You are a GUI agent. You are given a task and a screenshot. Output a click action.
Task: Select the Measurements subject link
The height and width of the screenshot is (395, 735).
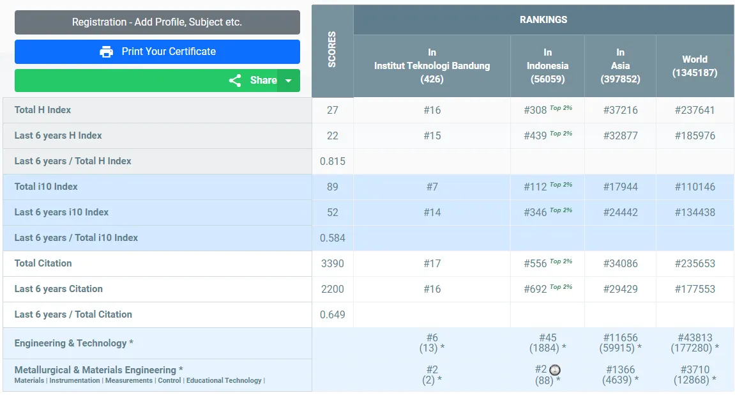129,381
